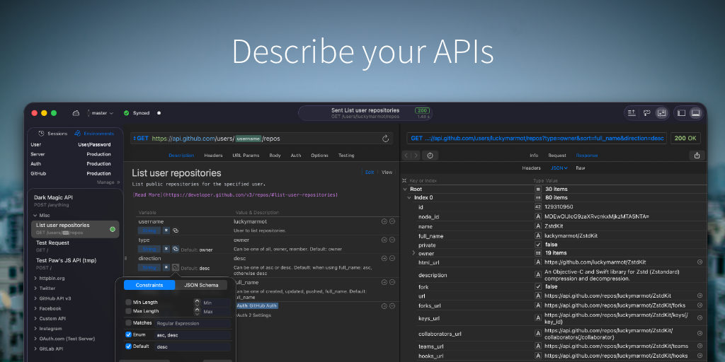The width and height of the screenshot is (725, 362).
Task: Click the green Synced status icon
Action: [126, 113]
